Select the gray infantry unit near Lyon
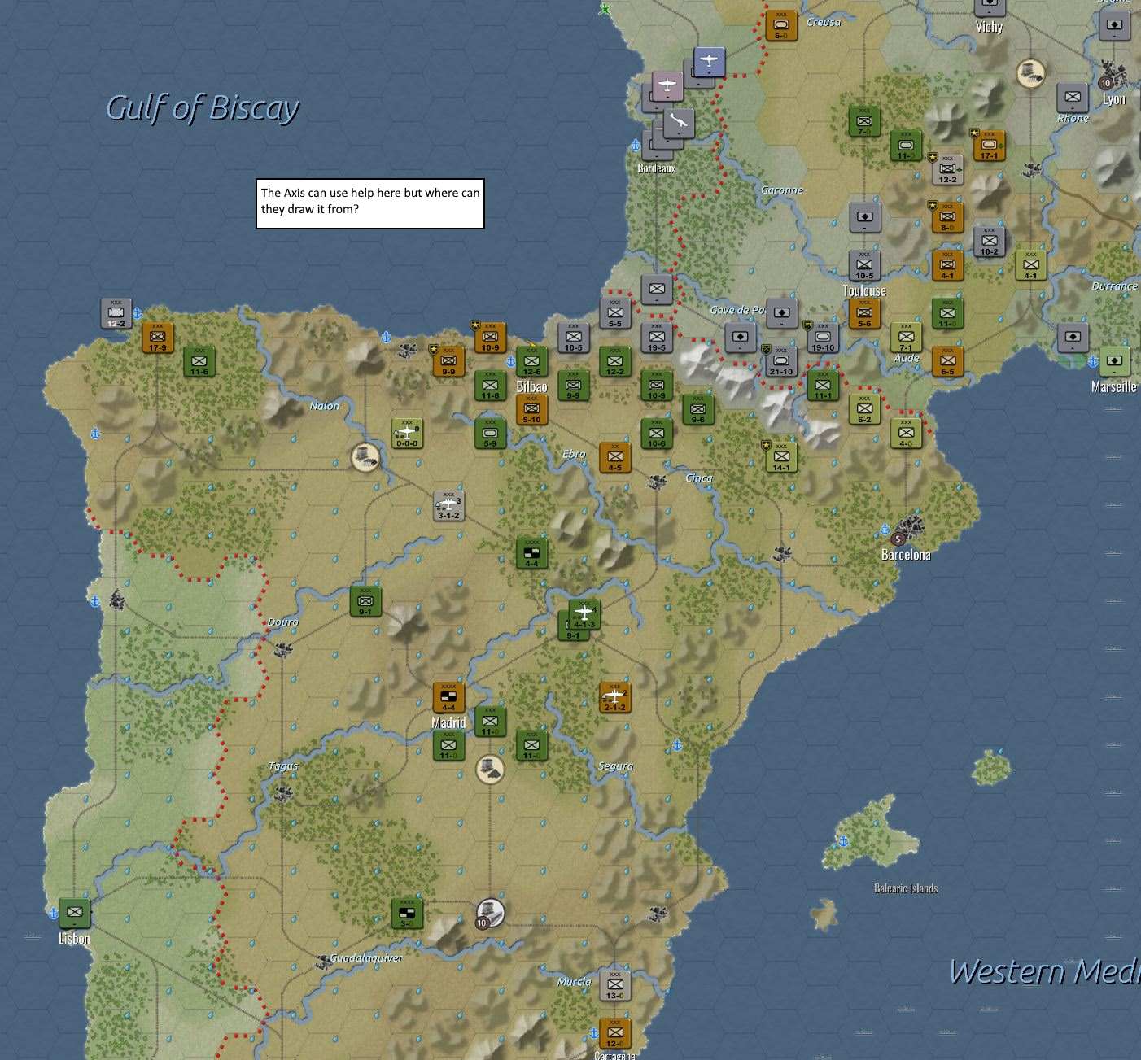The image size is (1141, 1060). click(x=1072, y=98)
